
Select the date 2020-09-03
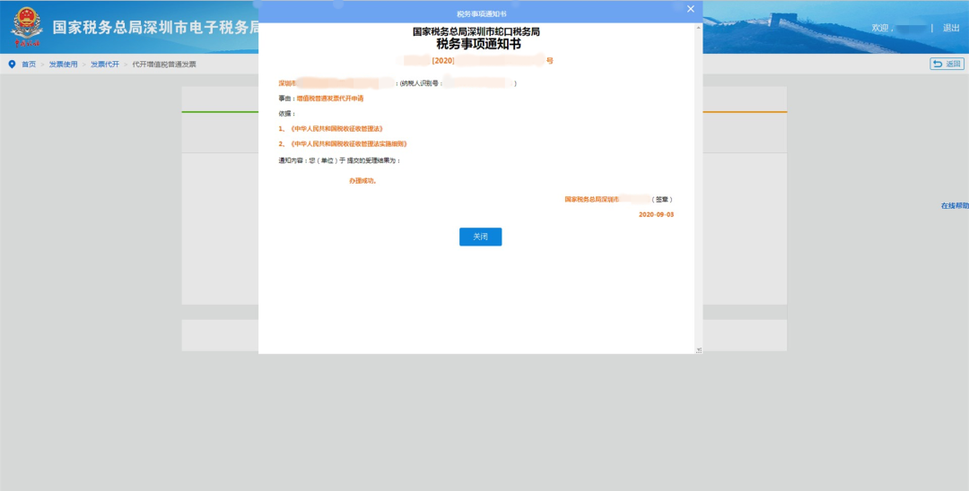click(x=656, y=215)
